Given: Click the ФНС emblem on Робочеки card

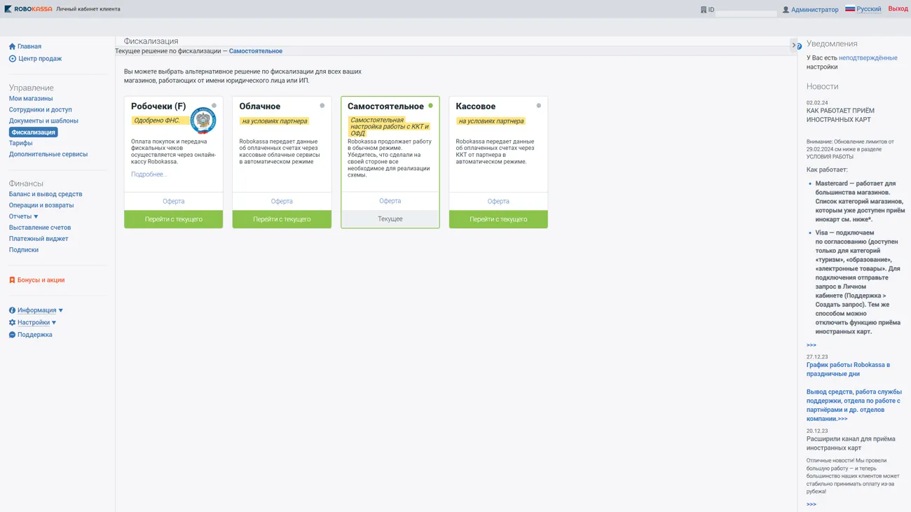Looking at the screenshot, I should pyautogui.click(x=203, y=120).
